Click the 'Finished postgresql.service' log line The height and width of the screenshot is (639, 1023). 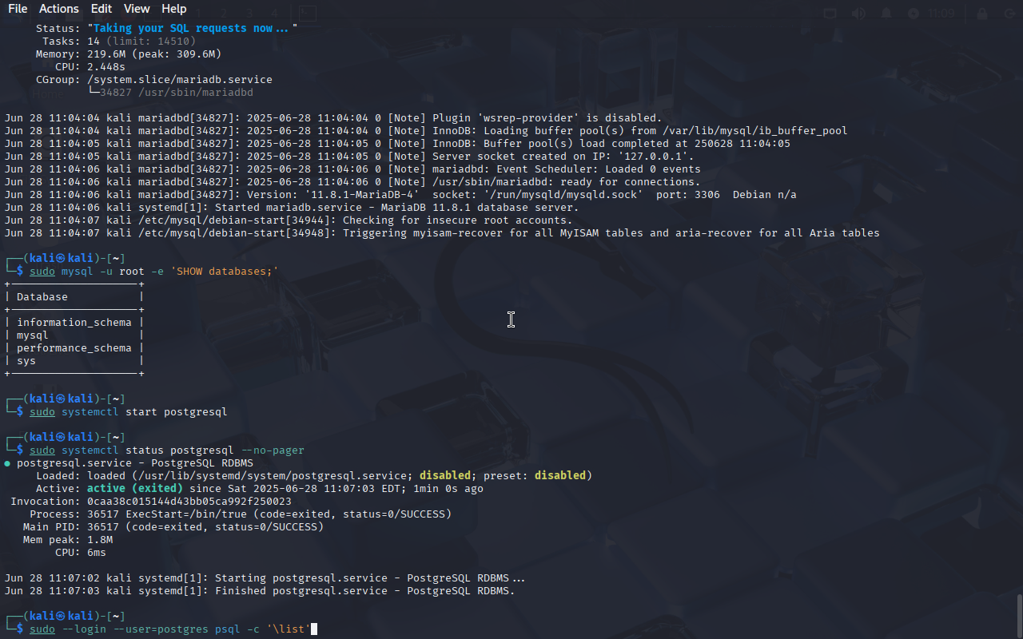pos(260,591)
